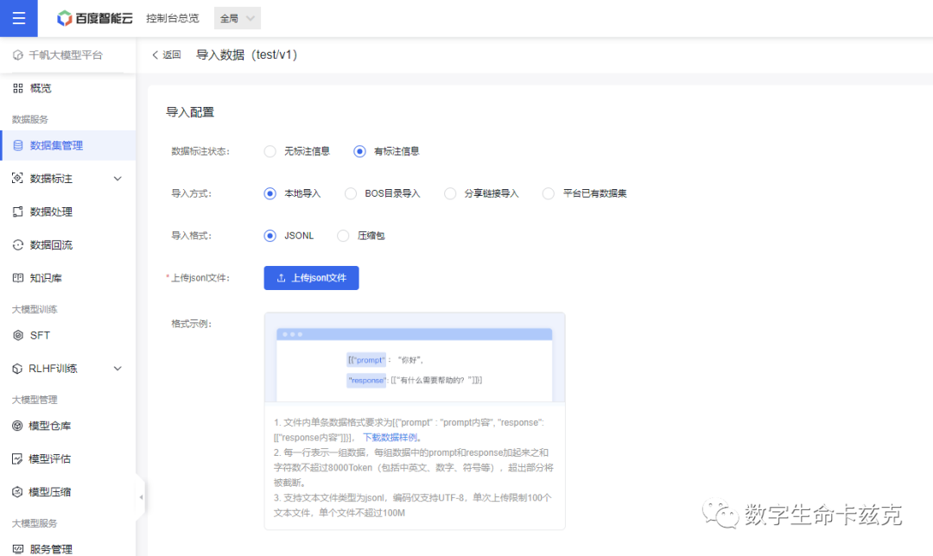Click the 模型仓库 icon
The width and height of the screenshot is (933, 556).
coord(17,426)
